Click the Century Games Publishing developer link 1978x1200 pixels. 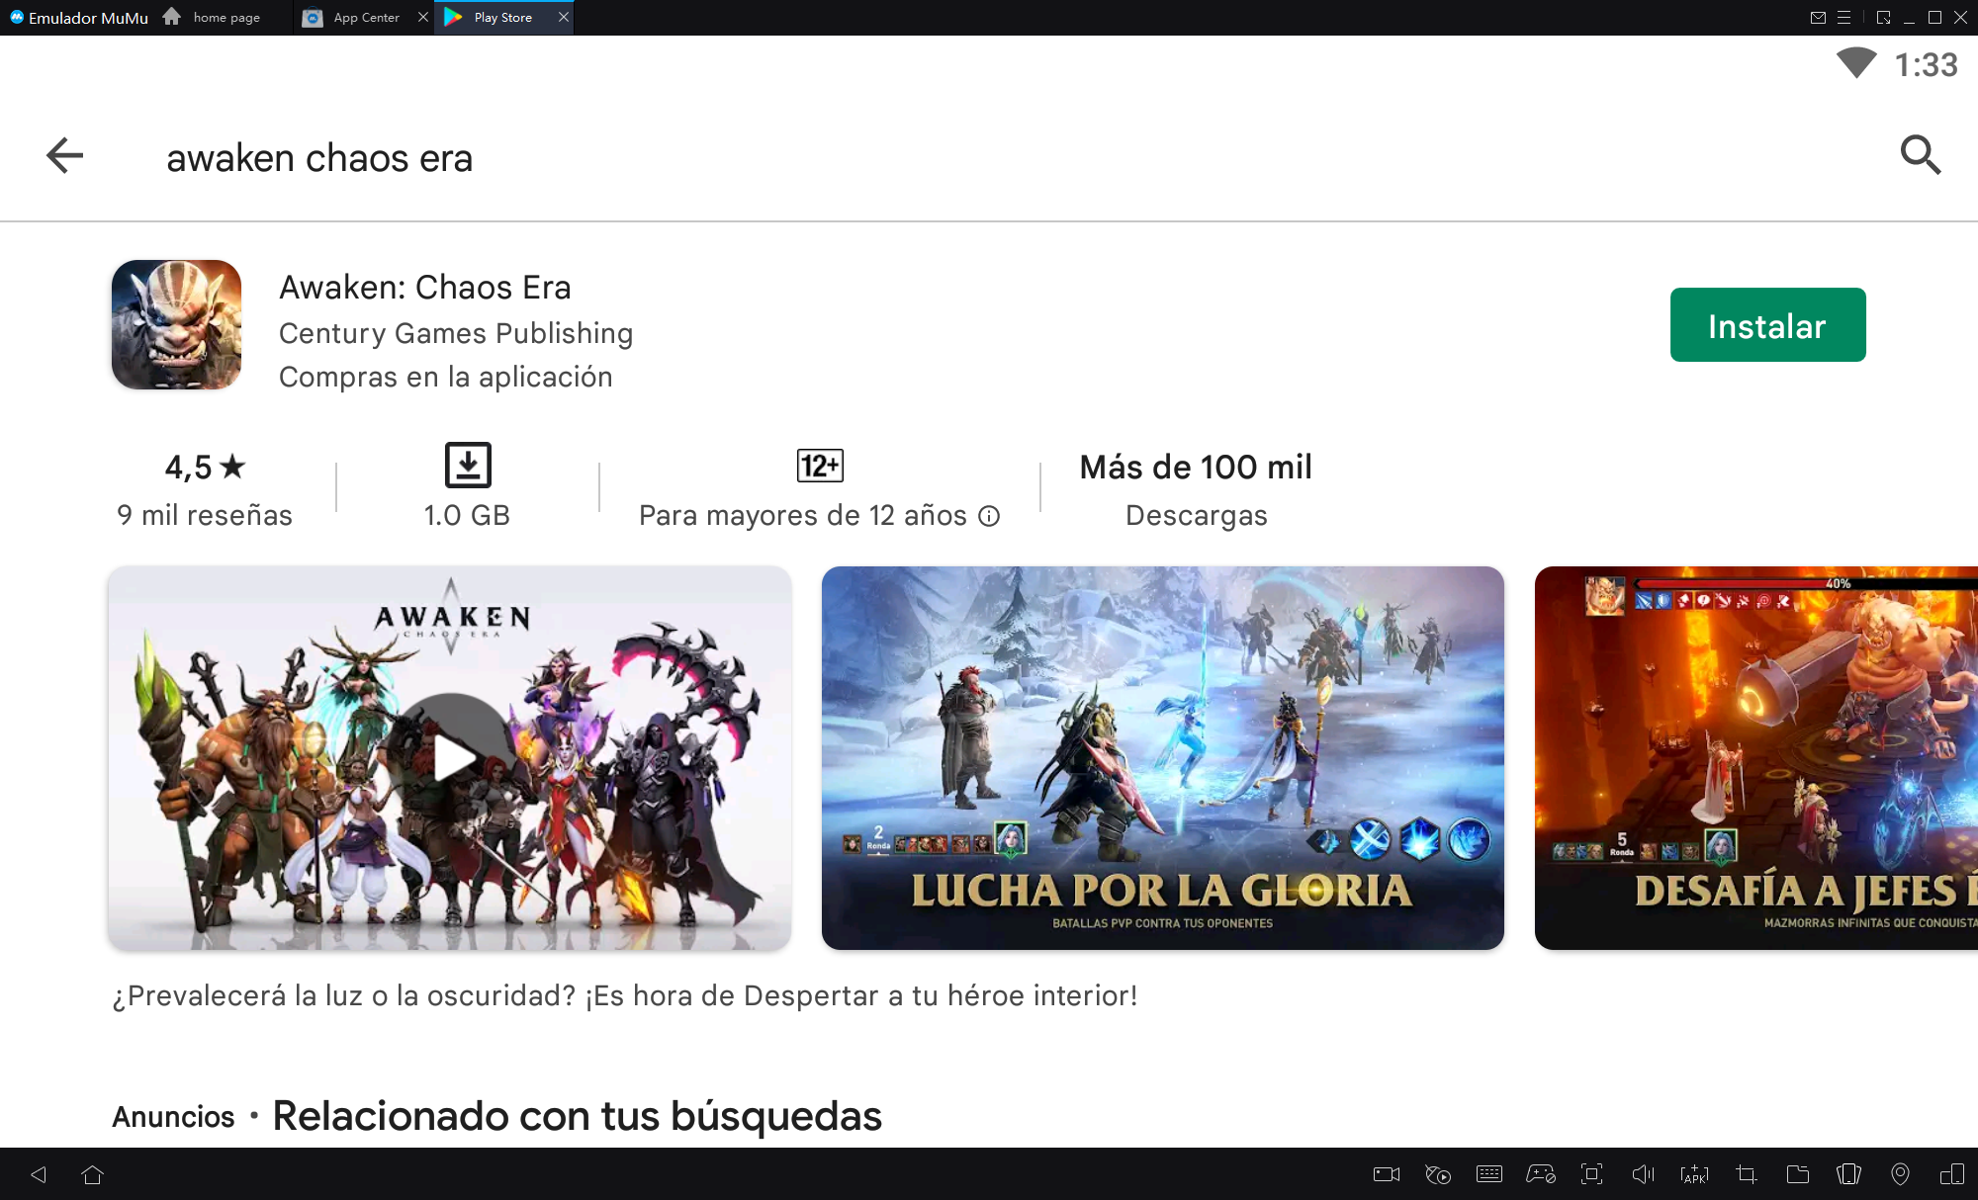point(455,333)
